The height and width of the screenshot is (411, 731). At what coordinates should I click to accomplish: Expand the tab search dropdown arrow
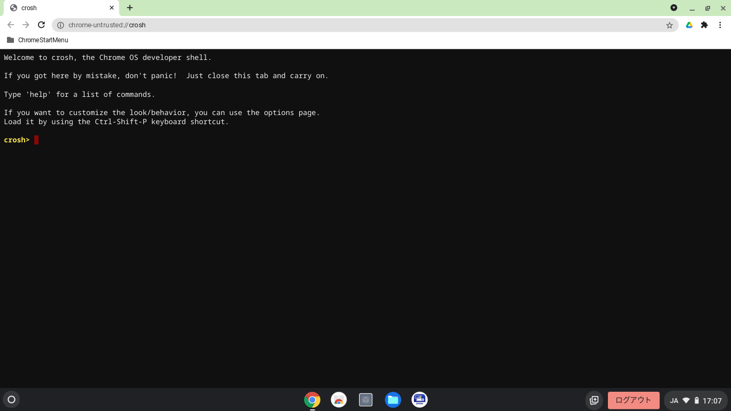pos(674,8)
